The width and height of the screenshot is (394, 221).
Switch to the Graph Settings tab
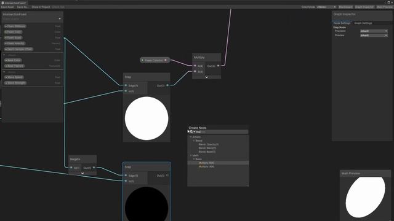[x=363, y=23]
